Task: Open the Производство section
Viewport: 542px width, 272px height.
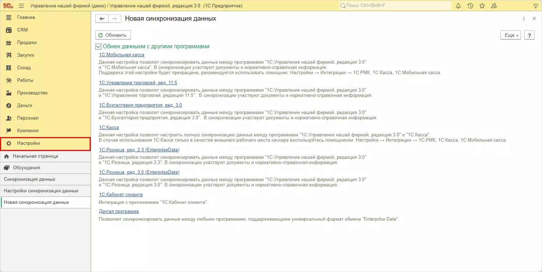Action: click(46, 93)
